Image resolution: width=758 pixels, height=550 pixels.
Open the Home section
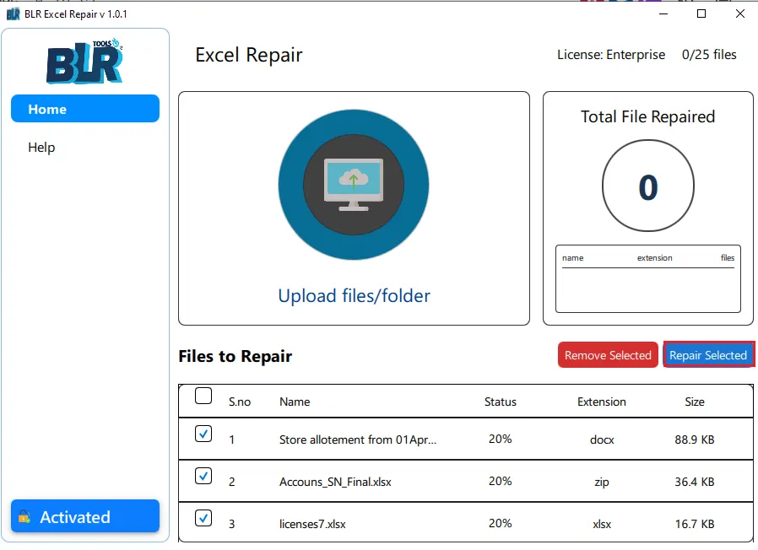tap(84, 108)
